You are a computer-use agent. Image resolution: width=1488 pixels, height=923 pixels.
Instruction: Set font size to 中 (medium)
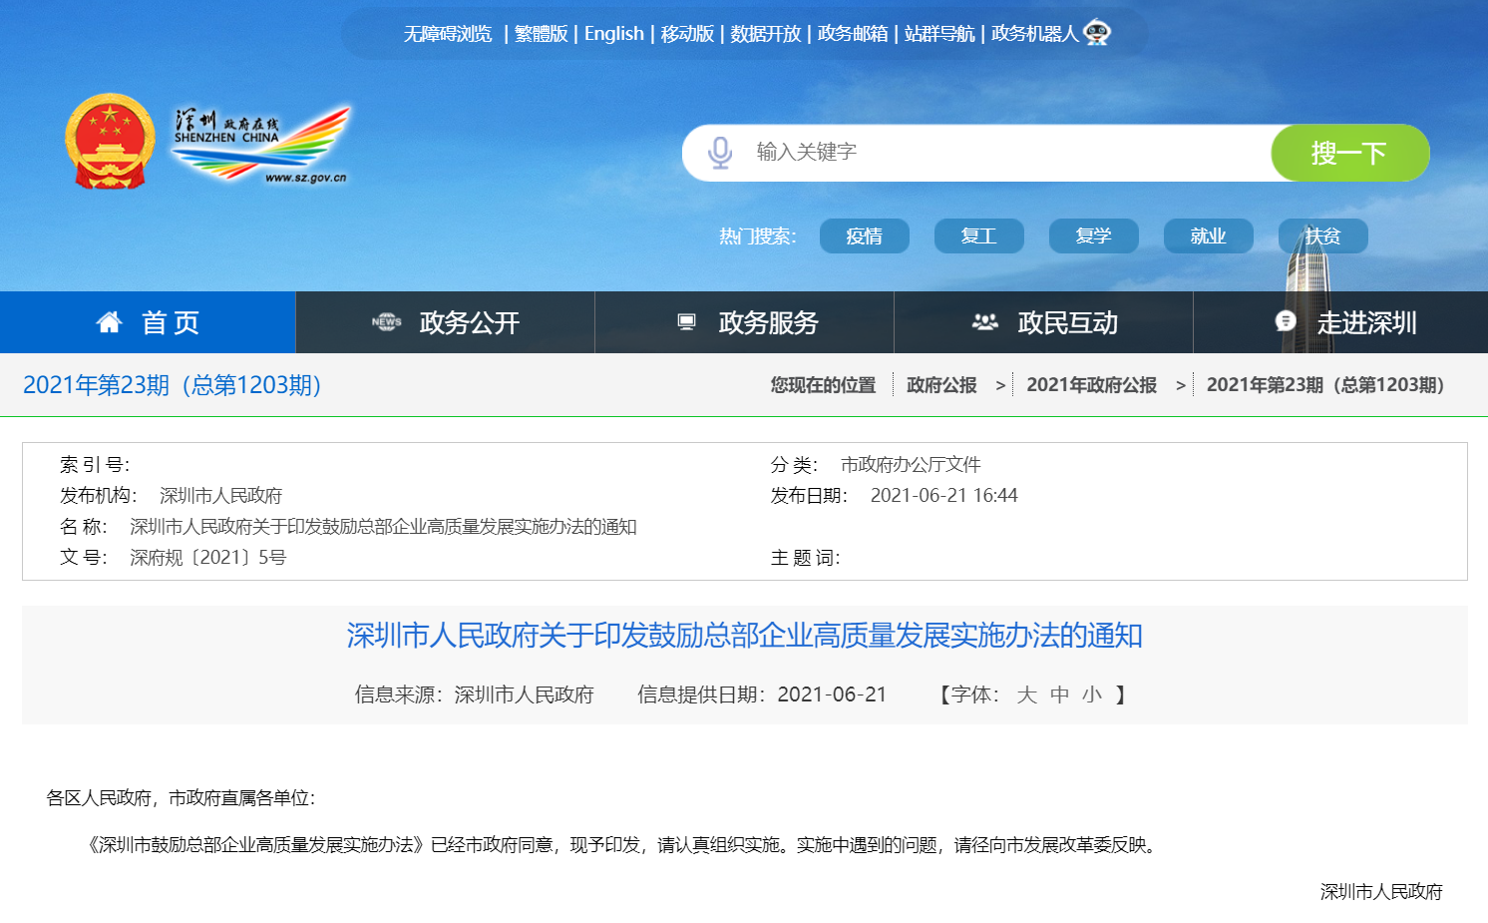[1059, 694]
